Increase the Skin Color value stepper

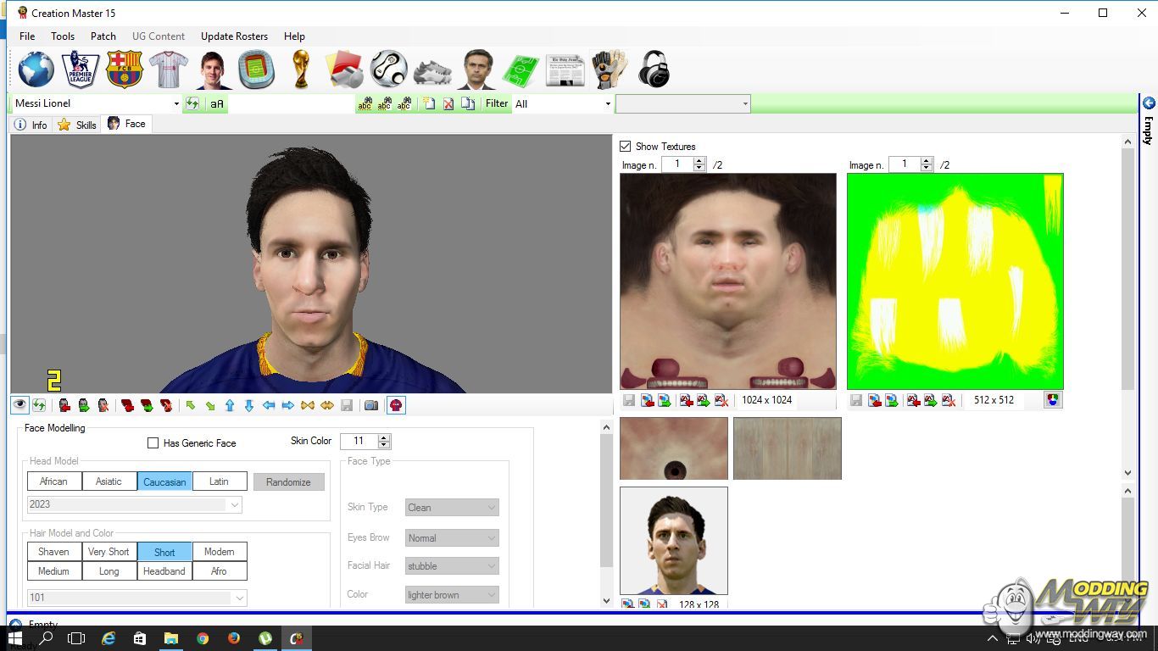coord(384,437)
